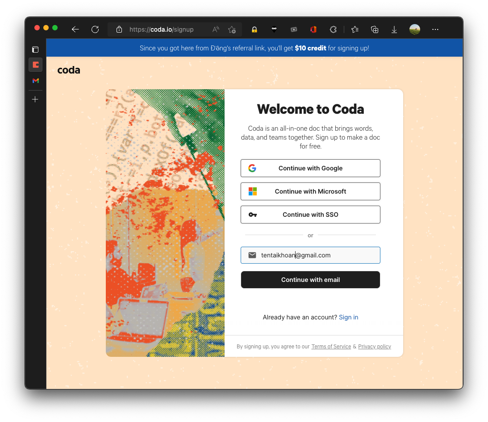Open the Collections icon
The width and height of the screenshot is (488, 422).
tap(375, 29)
